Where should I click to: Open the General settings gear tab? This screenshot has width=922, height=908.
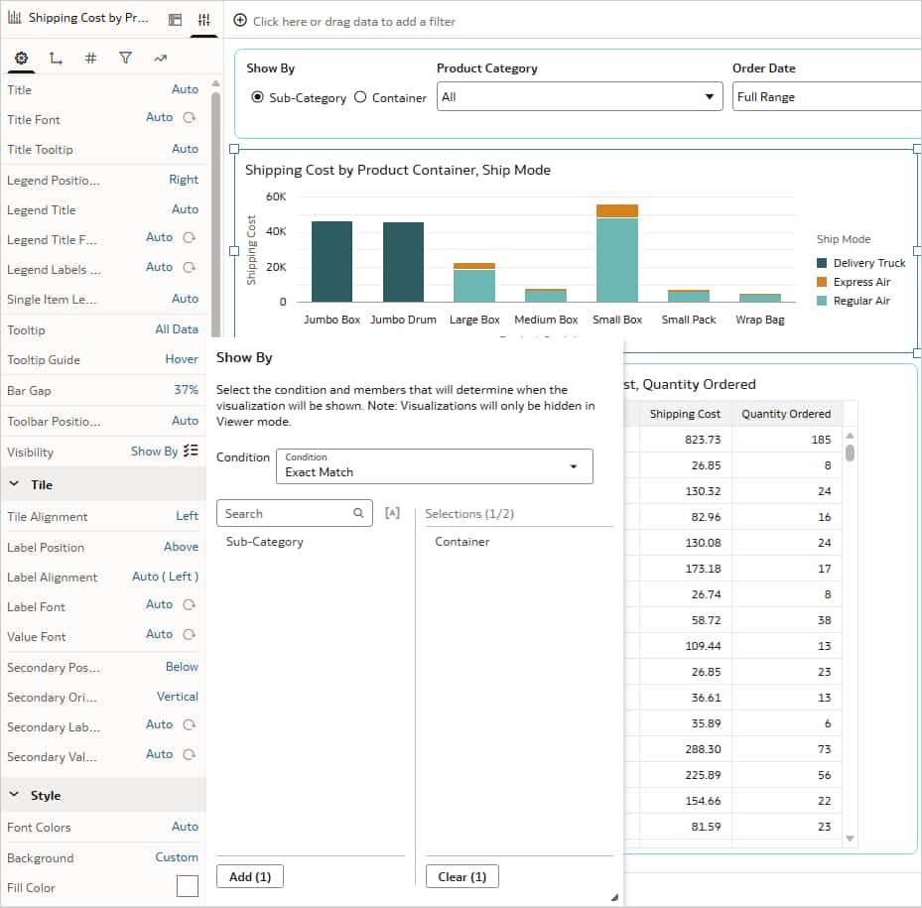tap(22, 59)
